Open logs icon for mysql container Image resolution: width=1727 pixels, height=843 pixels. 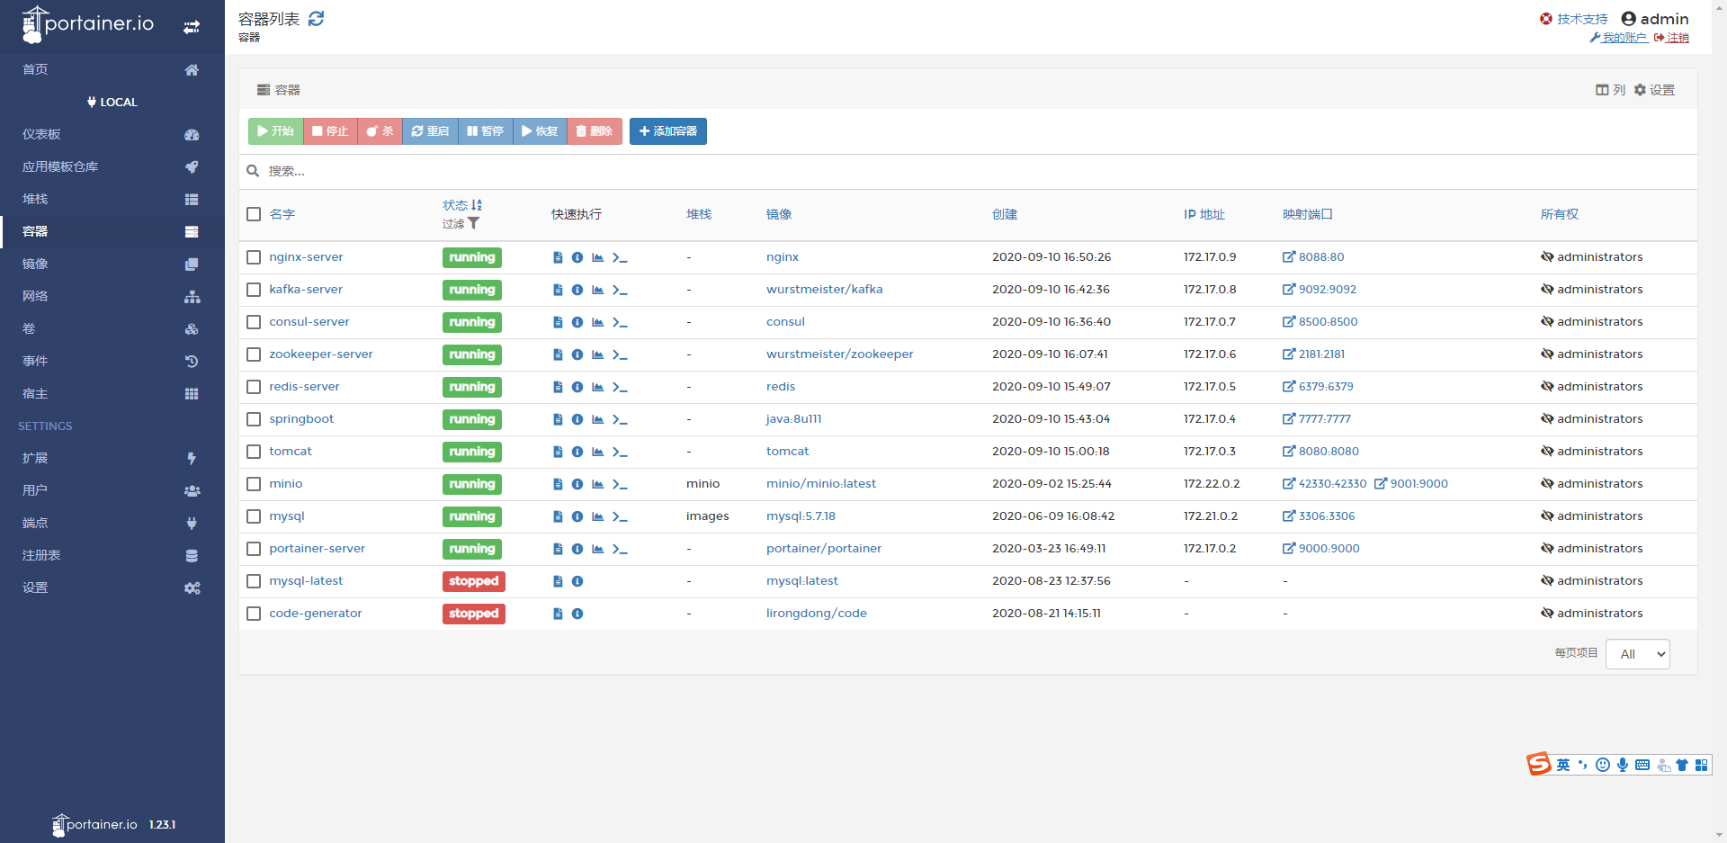(558, 516)
